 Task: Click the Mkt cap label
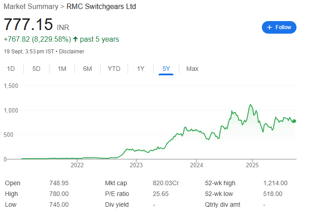tap(116, 183)
